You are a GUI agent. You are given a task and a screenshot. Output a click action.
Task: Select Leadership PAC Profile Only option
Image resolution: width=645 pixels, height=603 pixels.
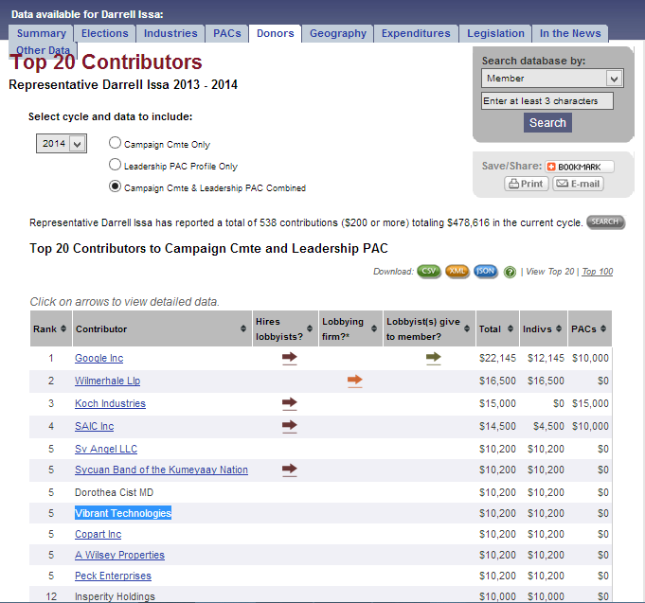tap(116, 165)
